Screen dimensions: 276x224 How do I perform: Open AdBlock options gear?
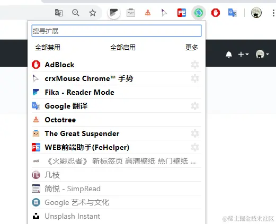click(195, 65)
